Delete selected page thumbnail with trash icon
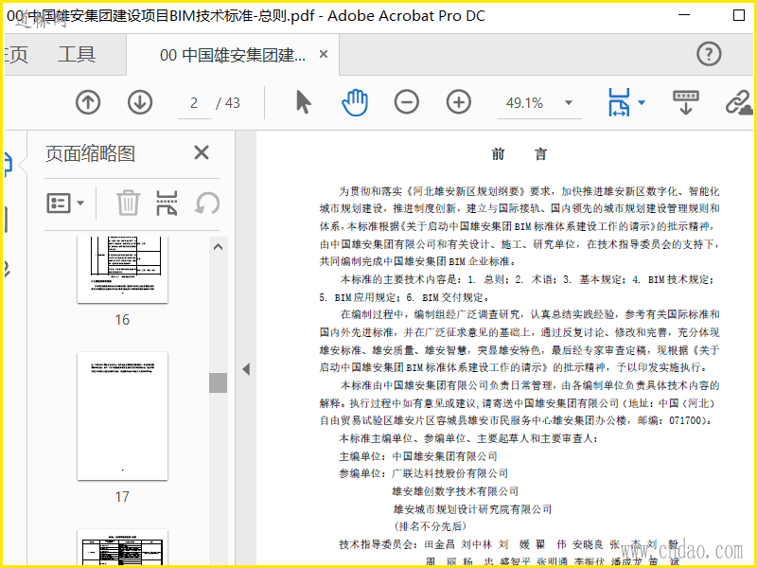This screenshot has height=568, width=757. click(128, 203)
